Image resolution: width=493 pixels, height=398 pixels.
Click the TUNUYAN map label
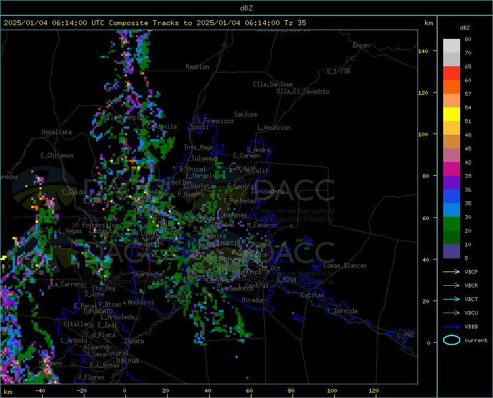127,361
